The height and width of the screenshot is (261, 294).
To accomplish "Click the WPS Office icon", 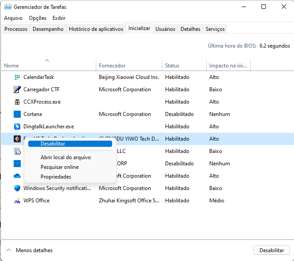I will pos(17,201).
